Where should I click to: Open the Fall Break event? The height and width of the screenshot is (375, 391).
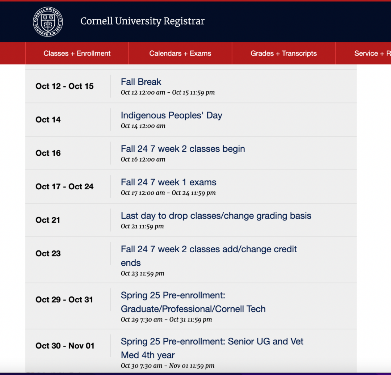point(141,82)
